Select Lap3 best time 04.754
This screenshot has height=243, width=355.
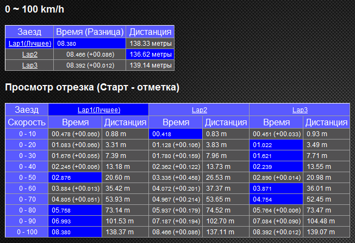click(276, 199)
